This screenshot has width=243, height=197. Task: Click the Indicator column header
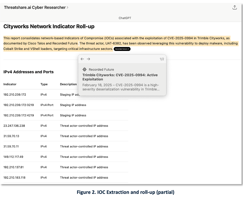[10, 84]
